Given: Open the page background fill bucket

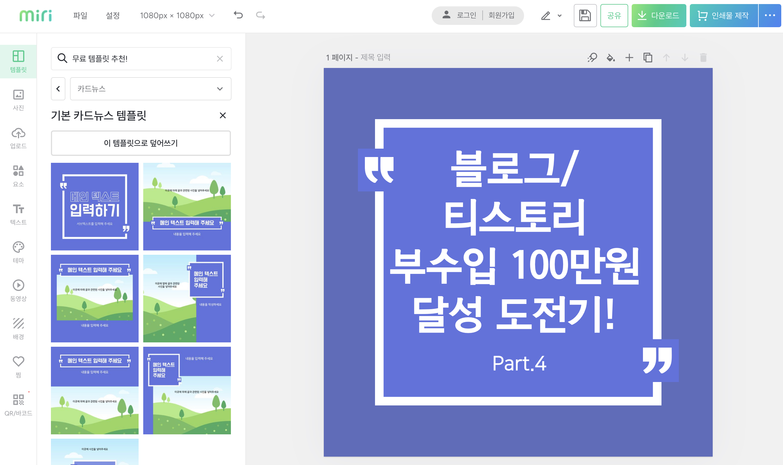Looking at the screenshot, I should point(611,58).
